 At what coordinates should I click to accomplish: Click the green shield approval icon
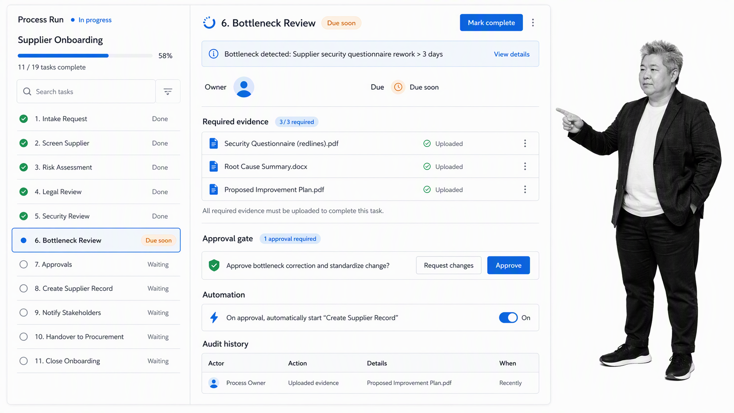[214, 265]
